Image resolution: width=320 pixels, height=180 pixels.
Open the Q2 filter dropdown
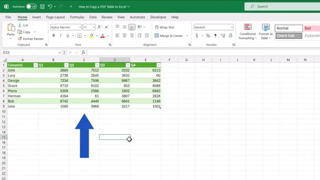pos(97,65)
